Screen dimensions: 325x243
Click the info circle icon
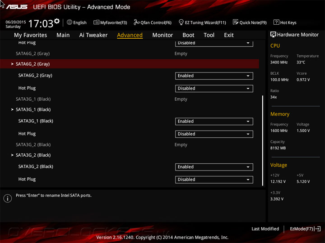pyautogui.click(x=8, y=198)
